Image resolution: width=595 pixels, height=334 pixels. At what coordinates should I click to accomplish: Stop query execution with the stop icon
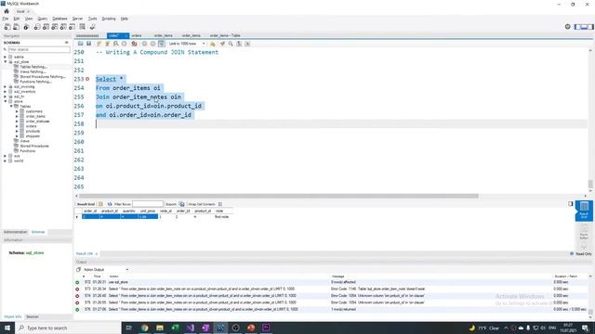point(124,44)
